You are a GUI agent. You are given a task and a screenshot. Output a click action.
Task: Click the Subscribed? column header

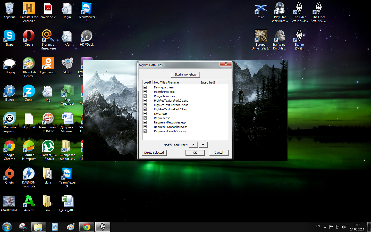point(208,82)
